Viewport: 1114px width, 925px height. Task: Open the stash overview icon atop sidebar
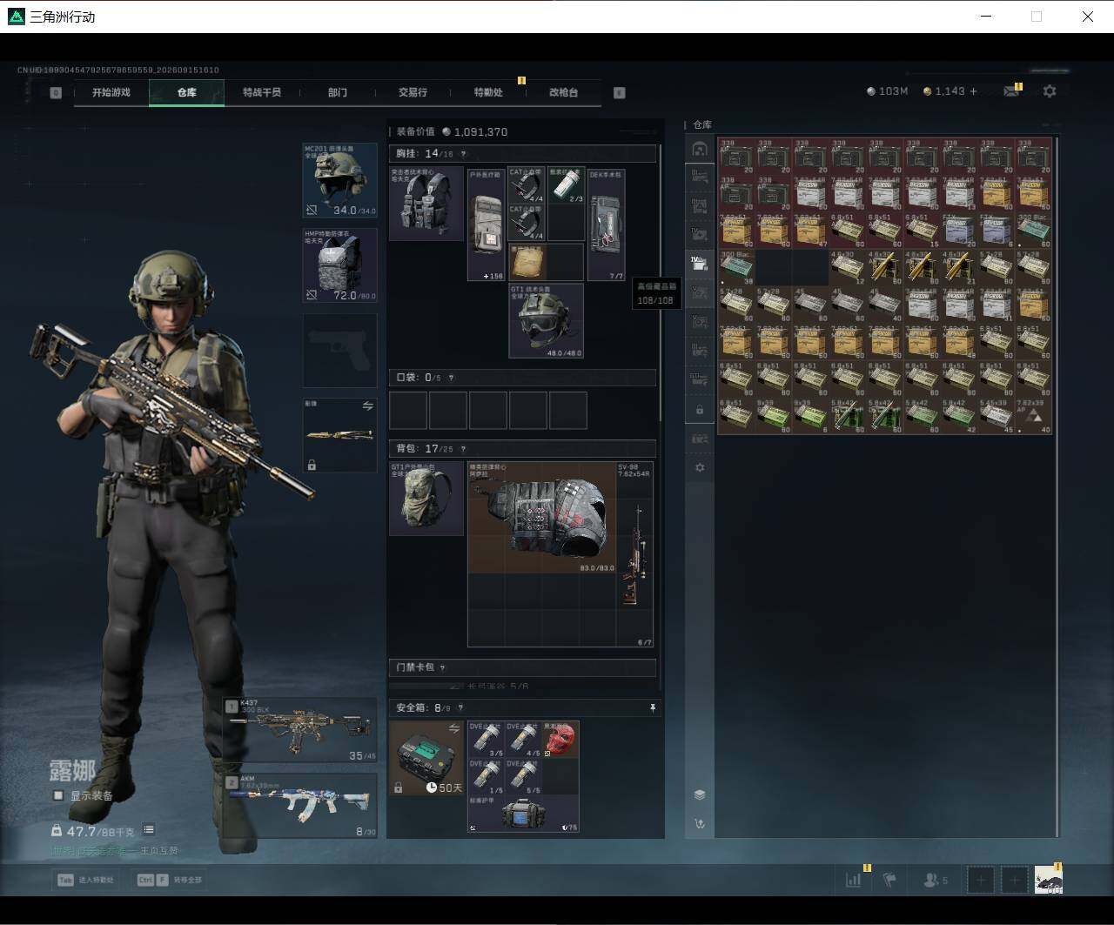700,150
